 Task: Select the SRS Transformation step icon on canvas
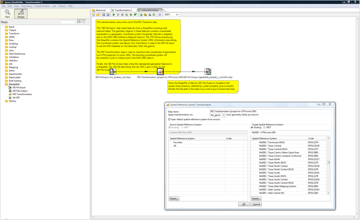pos(160,71)
